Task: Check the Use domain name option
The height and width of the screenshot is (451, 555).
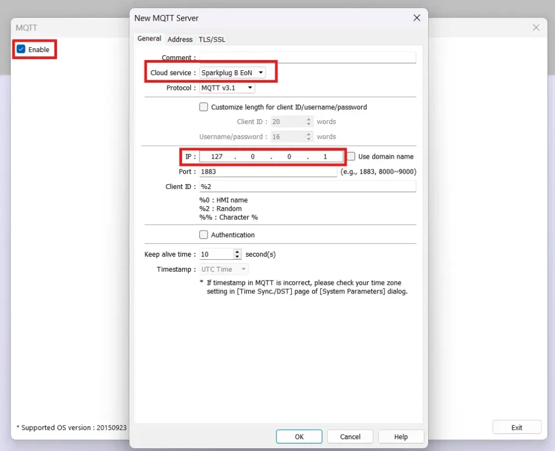Action: (x=352, y=156)
